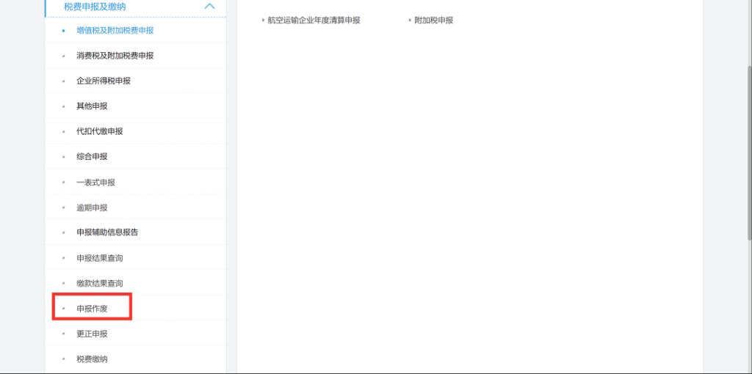This screenshot has width=752, height=374.
Task: Collapse the 税费申报及缴纳 section chevron
Action: (x=209, y=7)
